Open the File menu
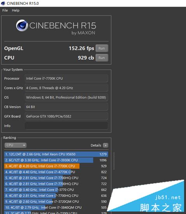The height and width of the screenshot is (214, 186). point(5,10)
